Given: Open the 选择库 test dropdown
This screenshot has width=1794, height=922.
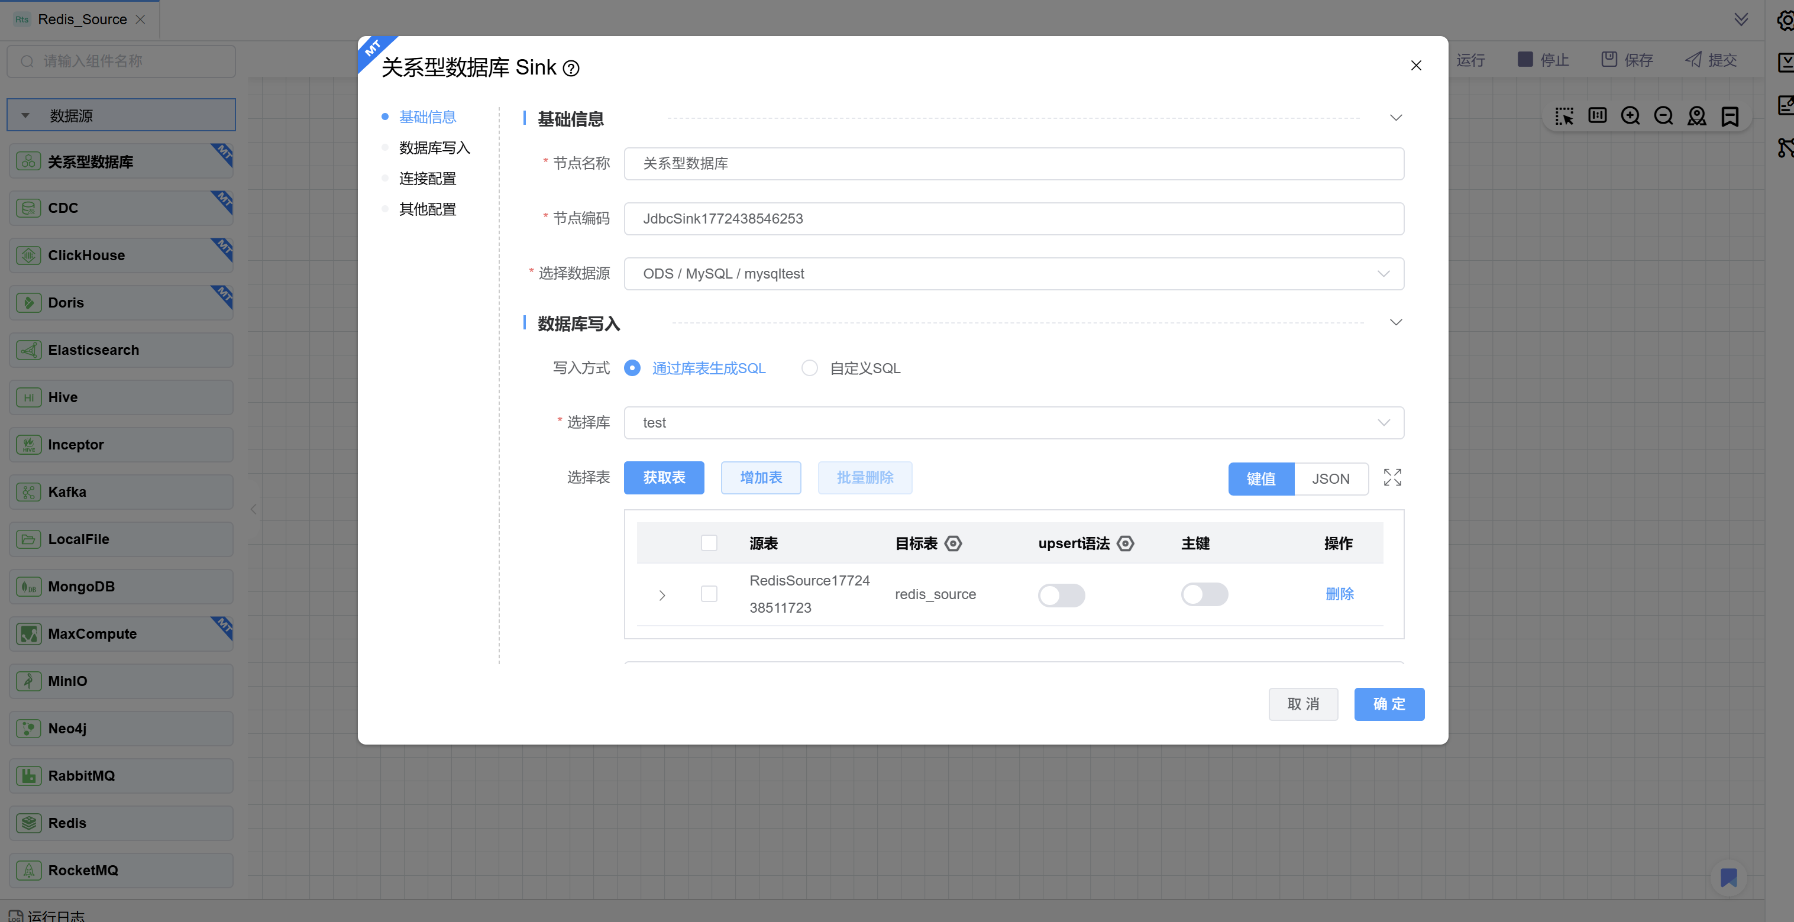Looking at the screenshot, I should tap(1013, 423).
